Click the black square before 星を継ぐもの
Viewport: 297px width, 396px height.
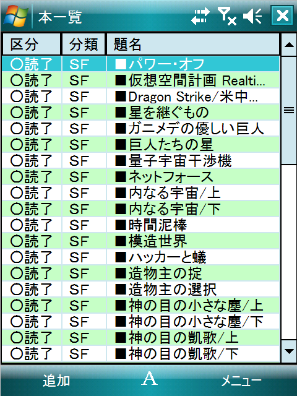[x=121, y=113]
